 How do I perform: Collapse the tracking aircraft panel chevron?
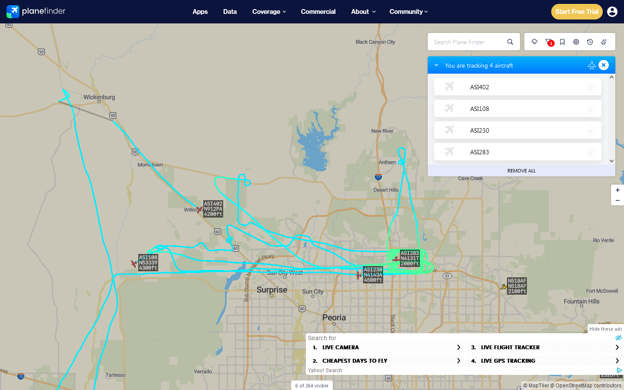pos(436,65)
